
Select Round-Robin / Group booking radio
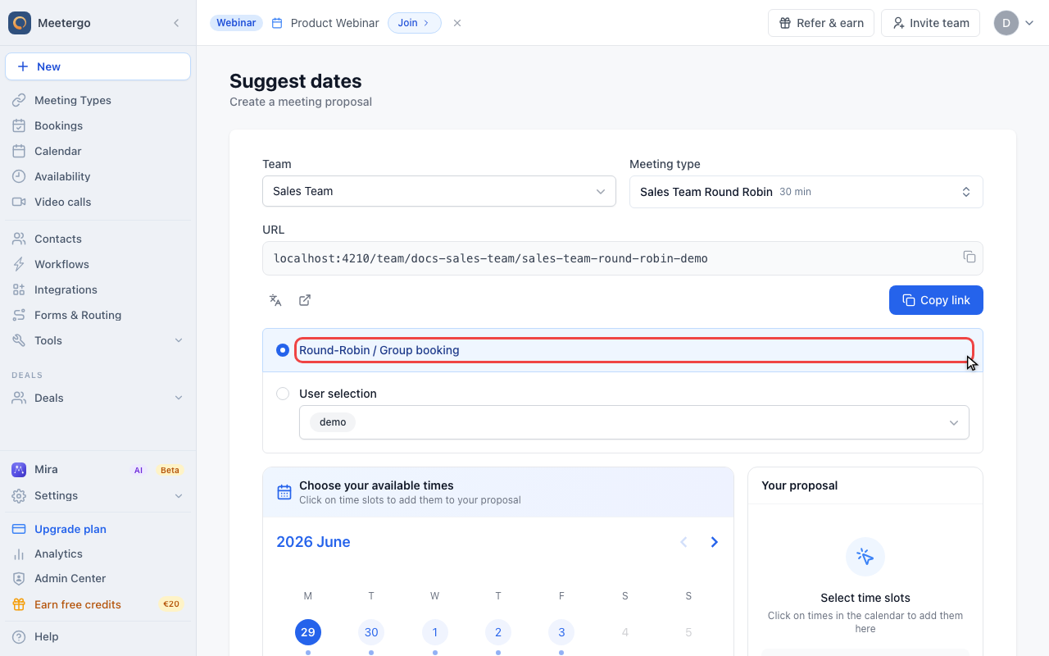tap(283, 350)
